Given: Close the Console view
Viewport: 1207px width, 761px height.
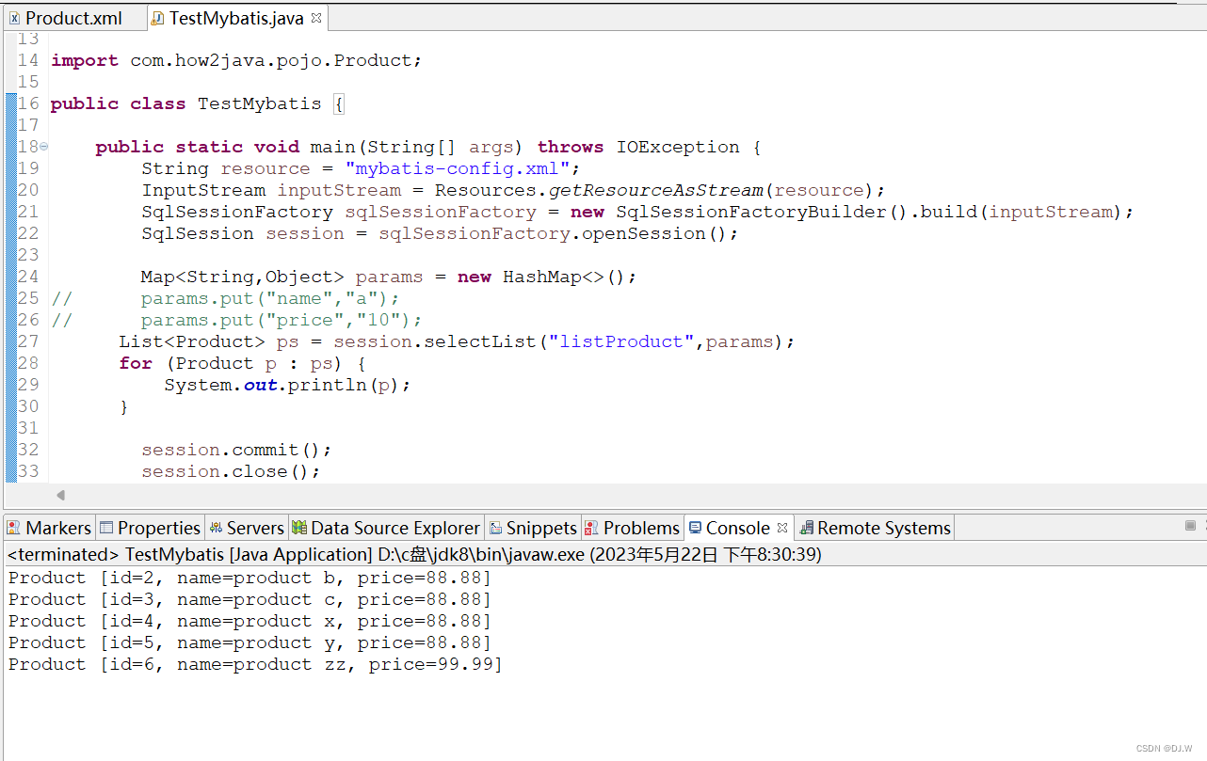Looking at the screenshot, I should pyautogui.click(x=782, y=528).
